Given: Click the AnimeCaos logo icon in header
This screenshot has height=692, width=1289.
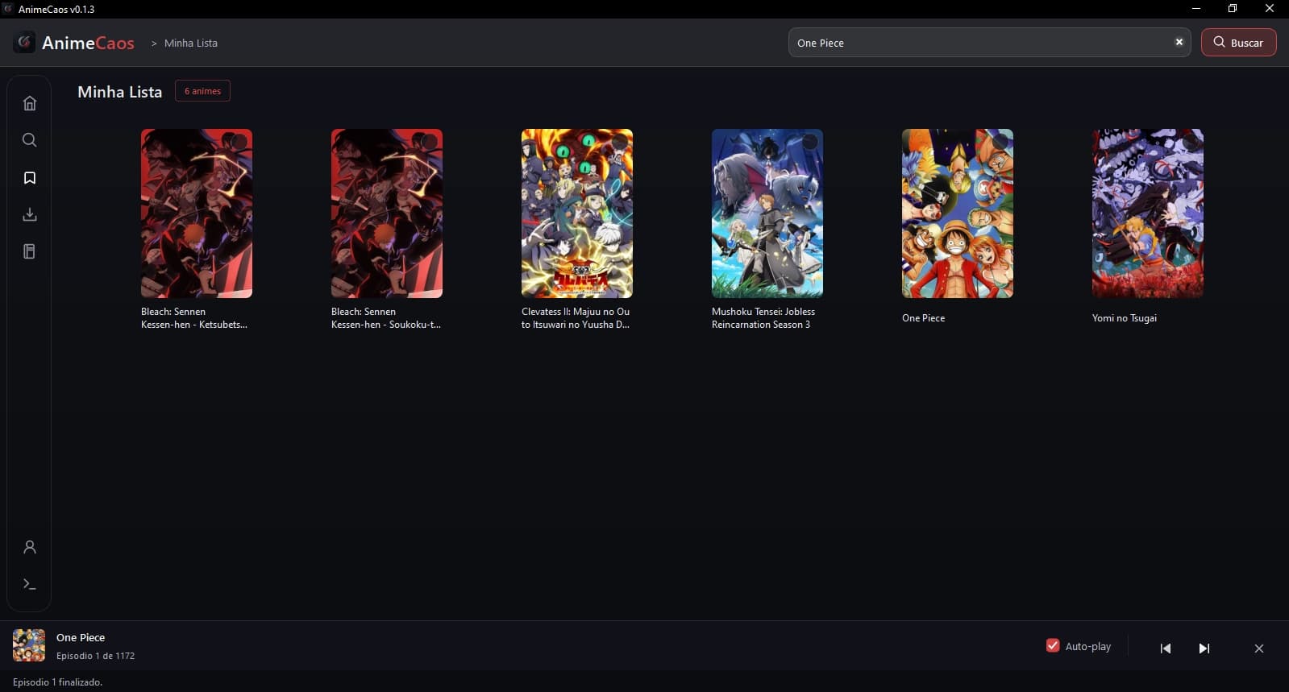Looking at the screenshot, I should click(24, 42).
